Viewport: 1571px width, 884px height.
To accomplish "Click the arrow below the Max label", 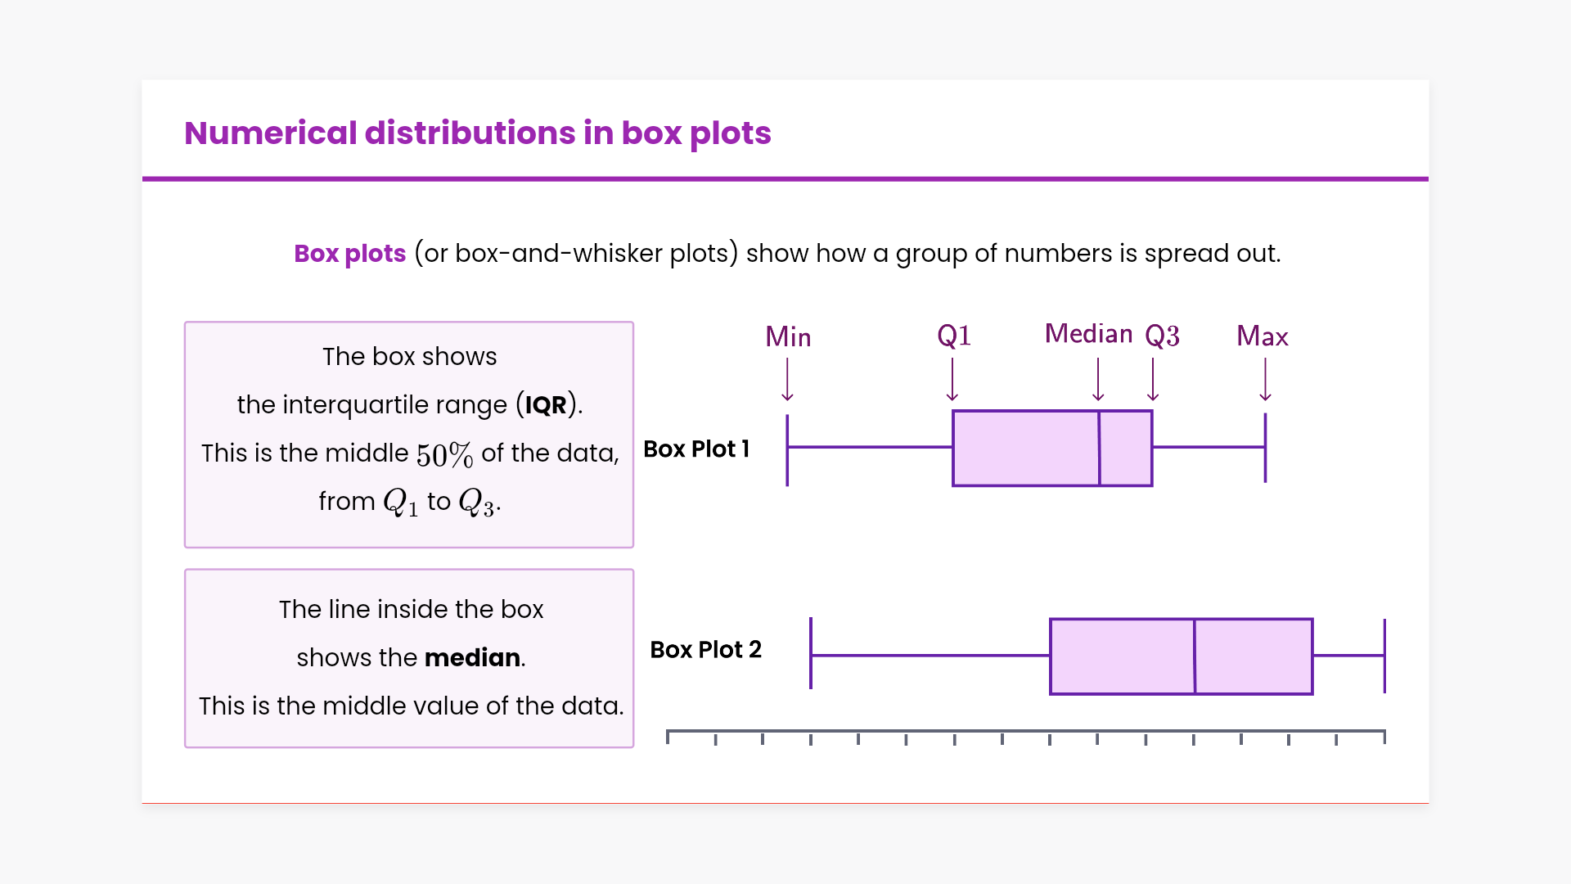I will pos(1265,380).
